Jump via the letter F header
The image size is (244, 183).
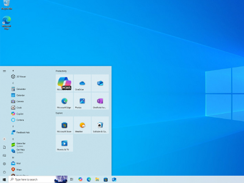pyautogui.click(x=13, y=126)
